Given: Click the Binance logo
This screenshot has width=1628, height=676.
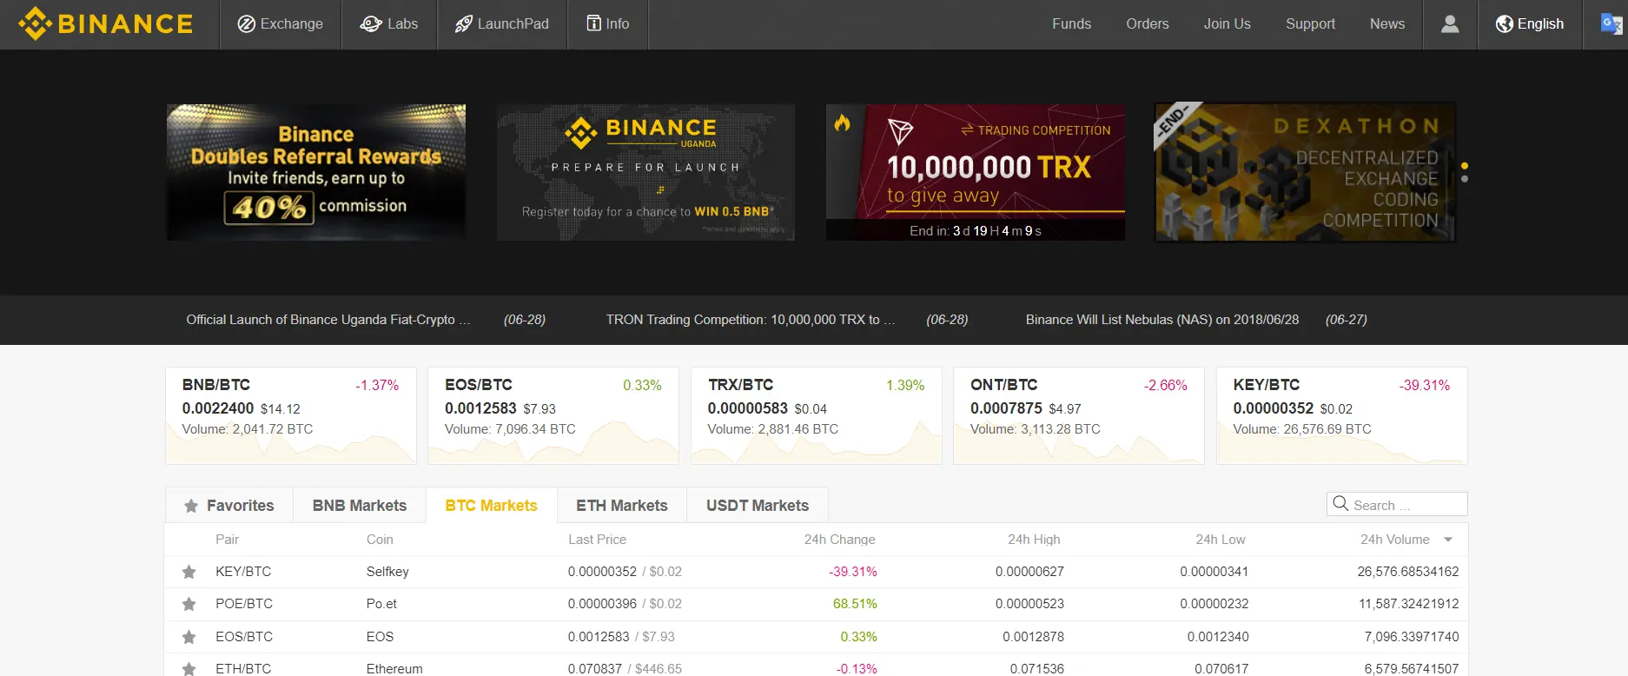Looking at the screenshot, I should [105, 23].
